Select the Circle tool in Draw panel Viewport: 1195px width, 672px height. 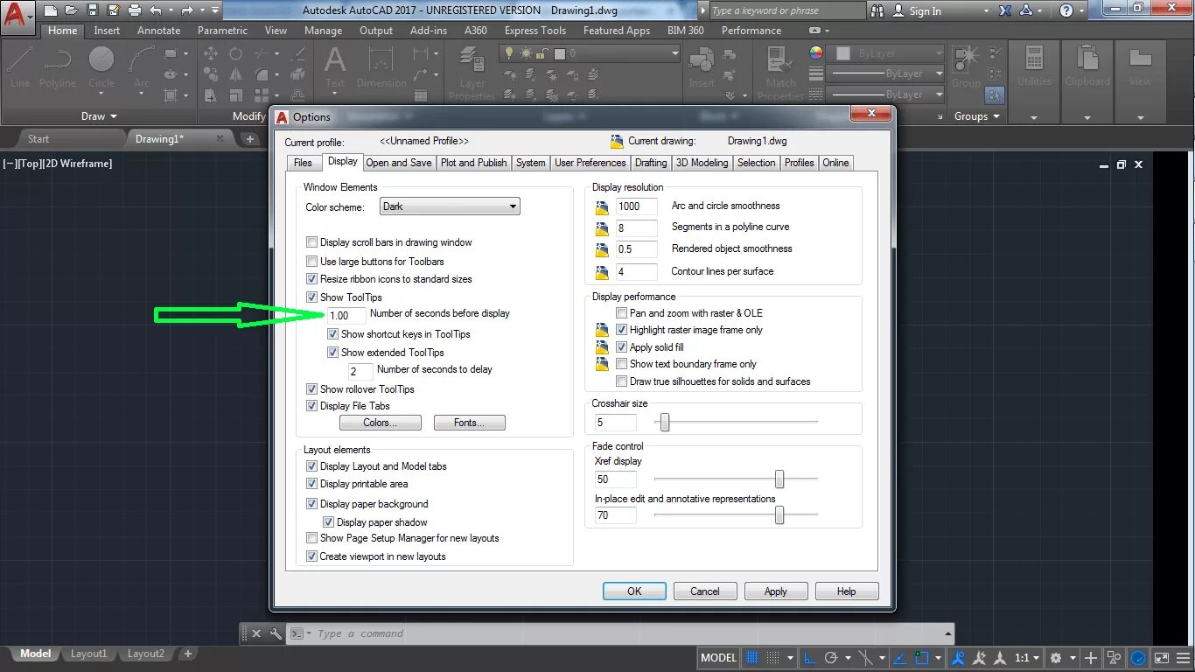[101, 67]
